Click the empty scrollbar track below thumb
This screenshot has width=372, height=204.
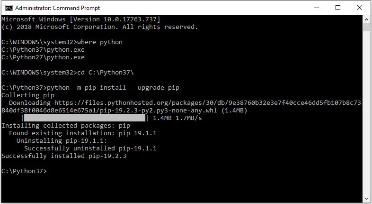pos(366,113)
